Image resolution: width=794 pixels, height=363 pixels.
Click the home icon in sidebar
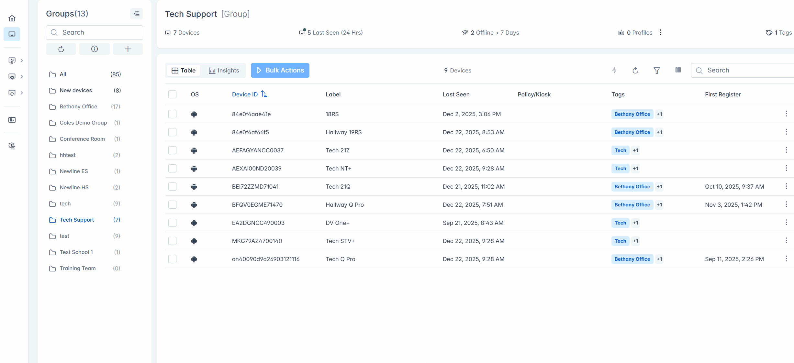(x=12, y=18)
